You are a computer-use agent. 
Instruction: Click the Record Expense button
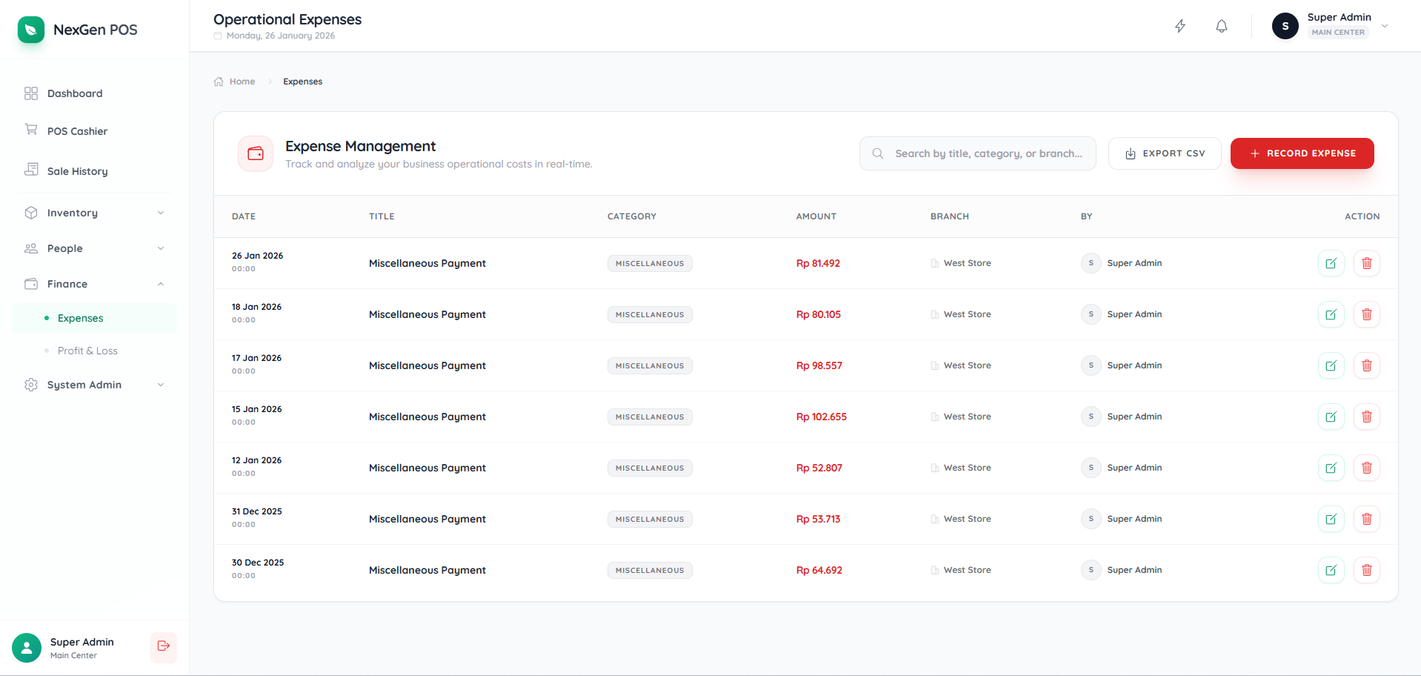1302,153
